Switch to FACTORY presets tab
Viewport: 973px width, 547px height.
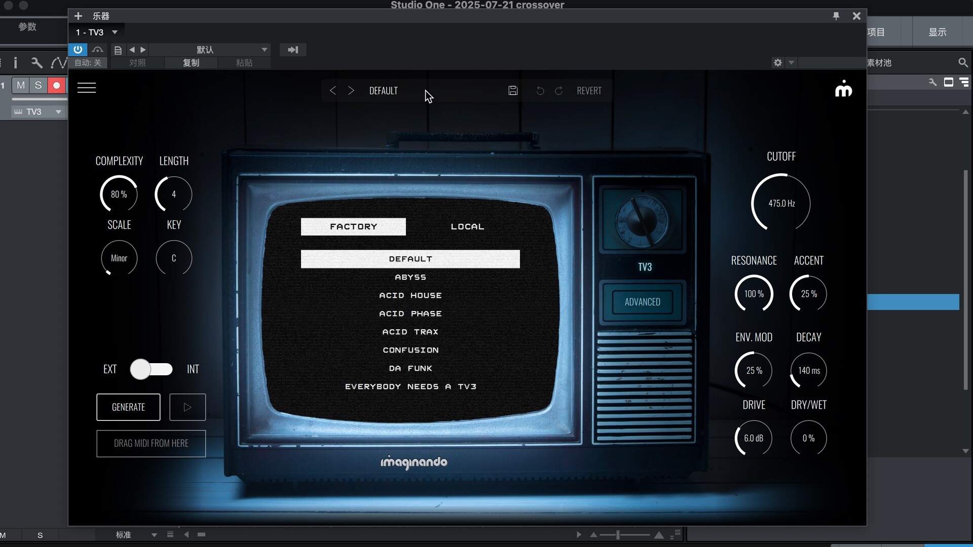tap(353, 227)
